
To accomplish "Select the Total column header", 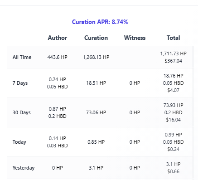I will coord(174,38).
